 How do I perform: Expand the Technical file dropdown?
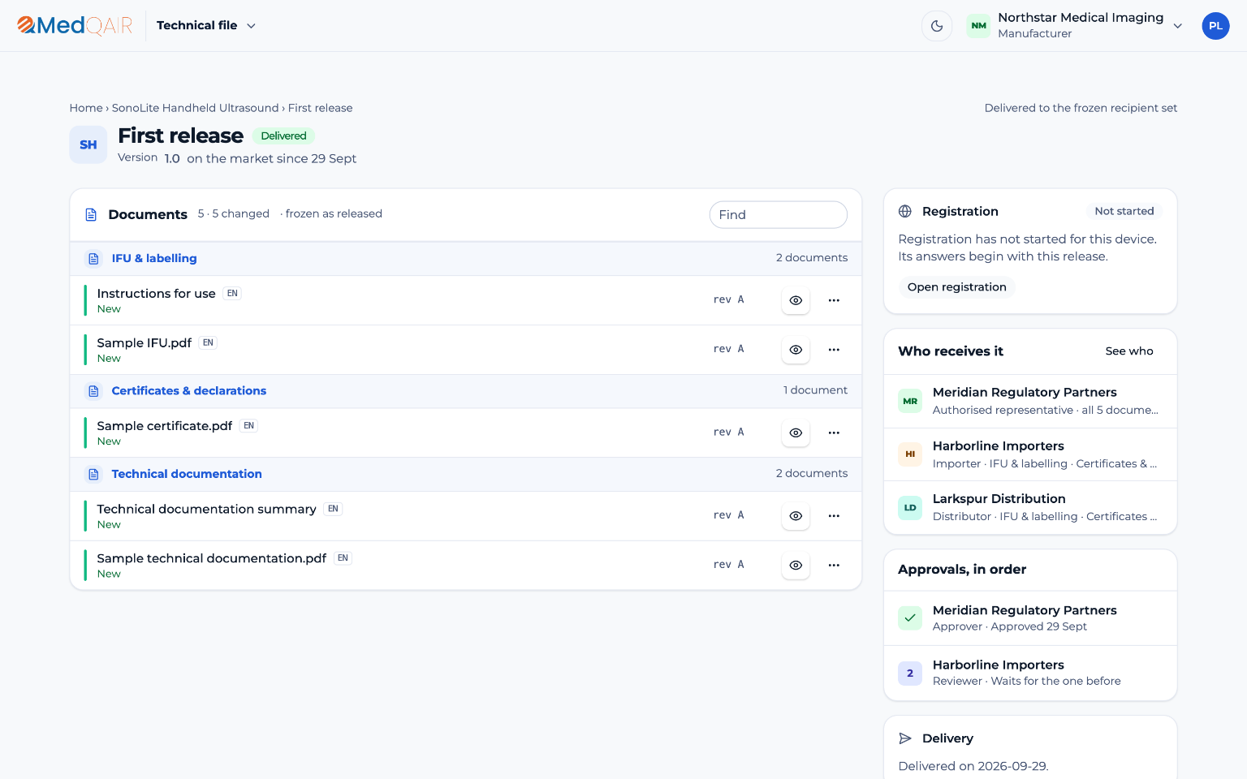point(206,26)
